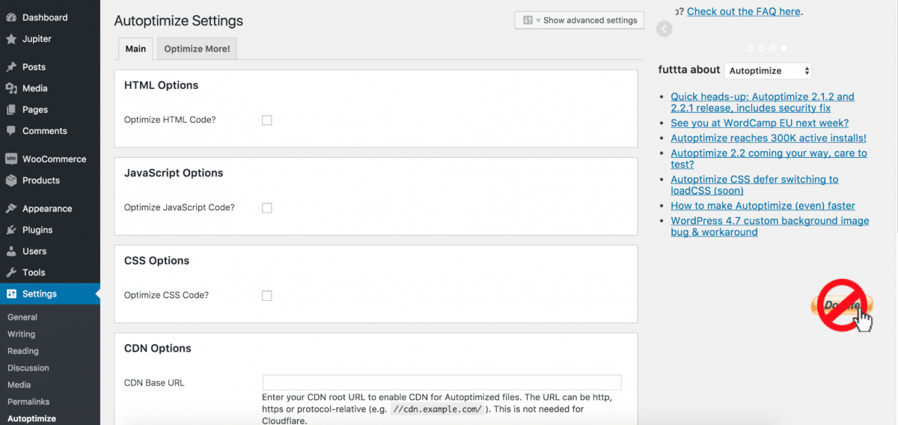
Task: Enable the Optimize HTML Code checkbox
Action: [x=267, y=120]
